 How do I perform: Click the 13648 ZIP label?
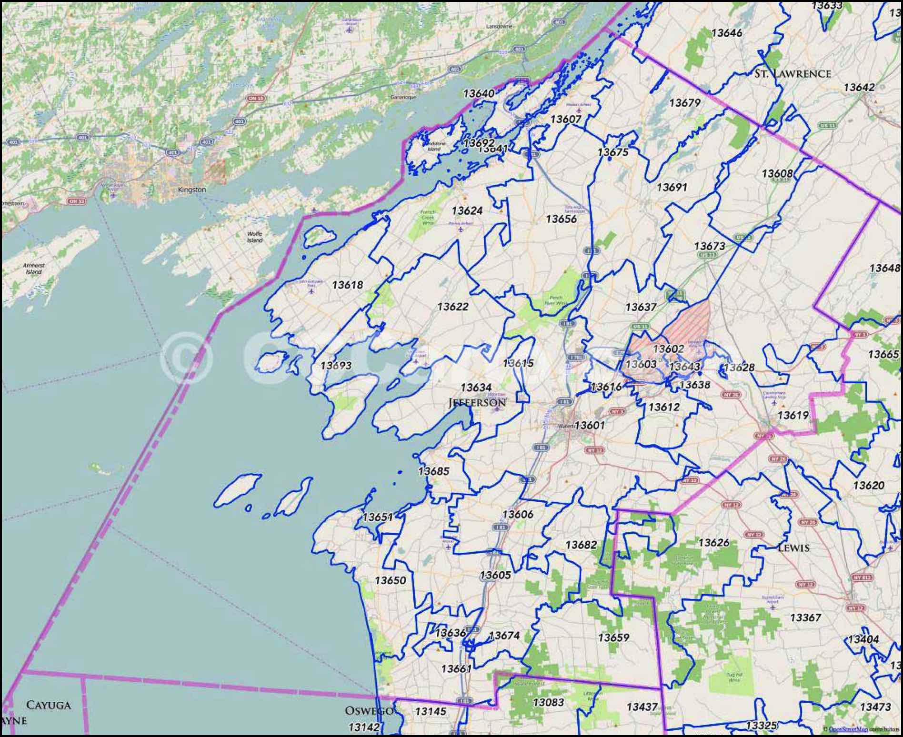pos(885,268)
